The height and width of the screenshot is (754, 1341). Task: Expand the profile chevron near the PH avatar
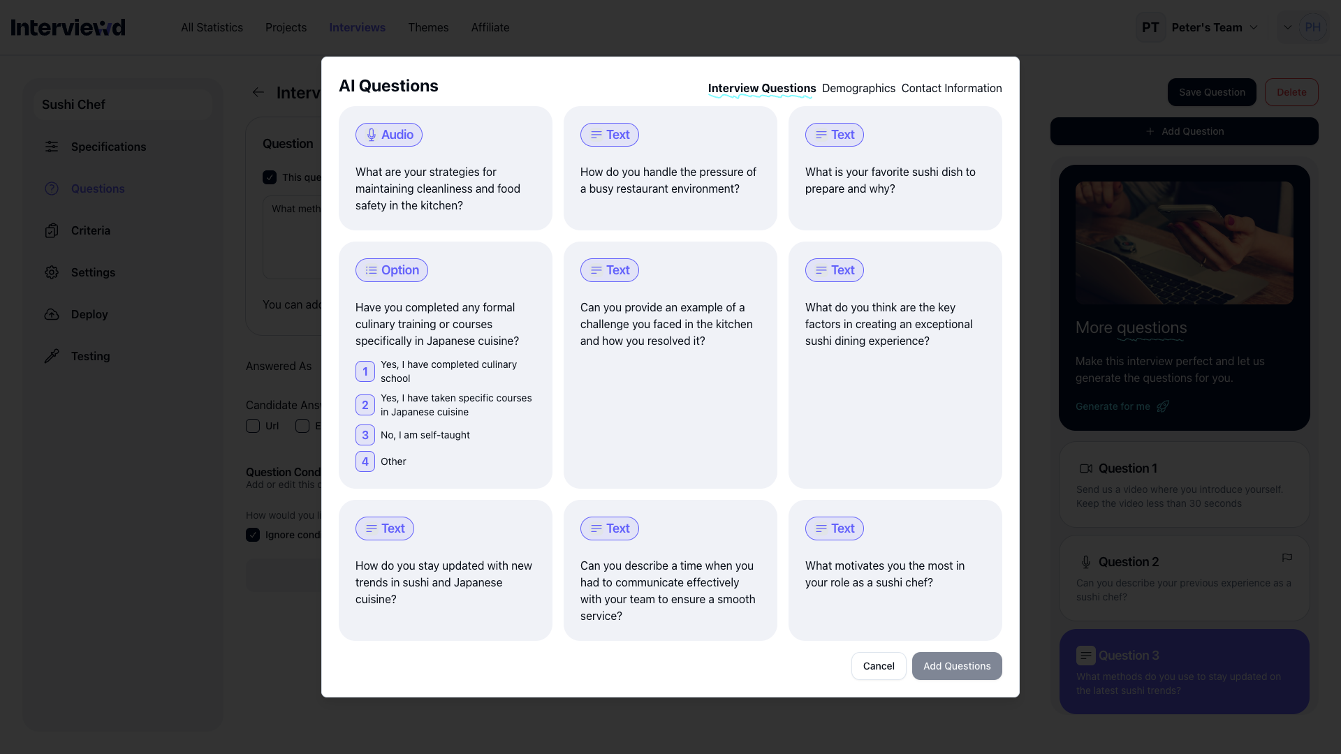coord(1289,27)
